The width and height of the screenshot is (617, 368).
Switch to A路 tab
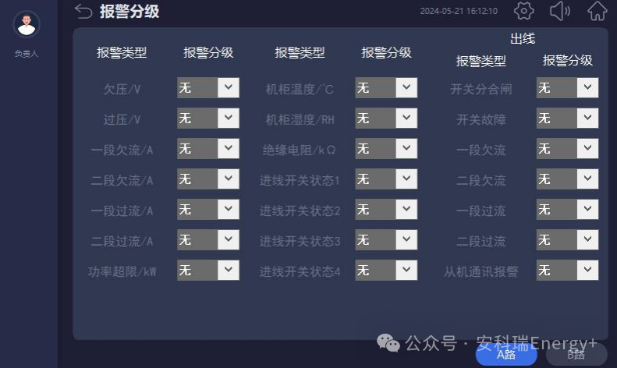506,355
